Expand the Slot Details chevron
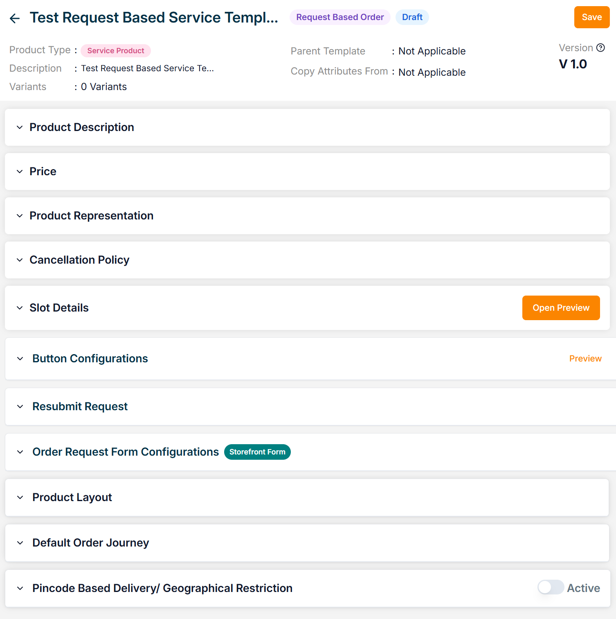This screenshot has width=616, height=619. click(x=20, y=308)
